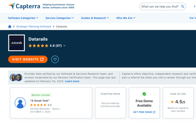196x122 pixels.
Task: Expand the Guides & Research menu
Action: (x=95, y=18)
